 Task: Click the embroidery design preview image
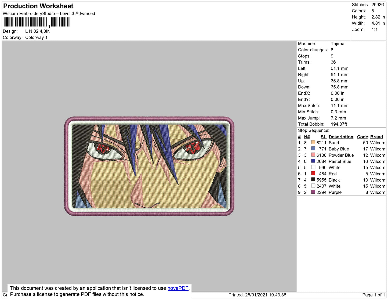149,166
